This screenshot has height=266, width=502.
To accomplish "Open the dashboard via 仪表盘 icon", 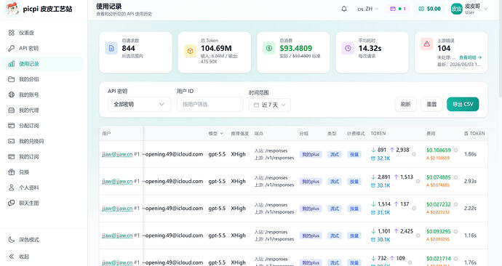I will 12,33.
